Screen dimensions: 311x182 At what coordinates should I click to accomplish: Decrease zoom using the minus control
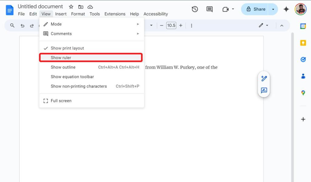click(x=162, y=25)
